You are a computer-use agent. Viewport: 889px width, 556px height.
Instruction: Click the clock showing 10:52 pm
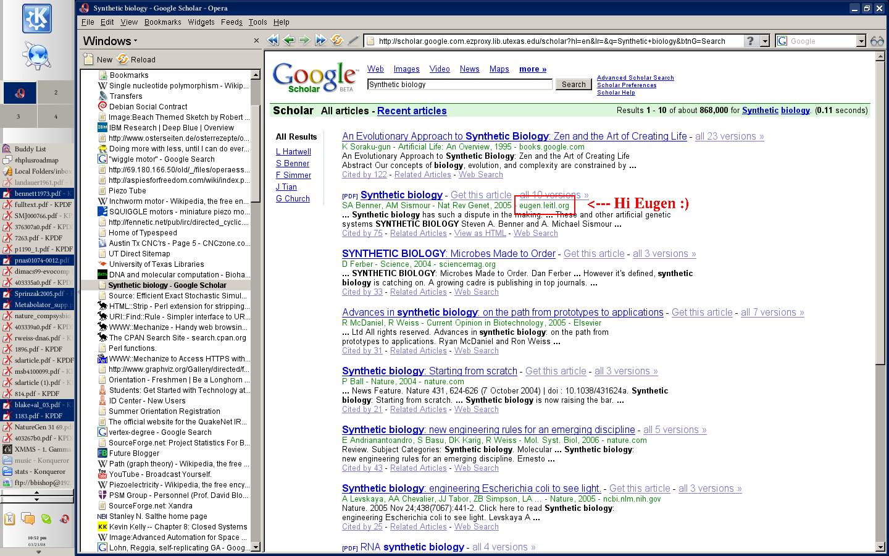(x=36, y=538)
